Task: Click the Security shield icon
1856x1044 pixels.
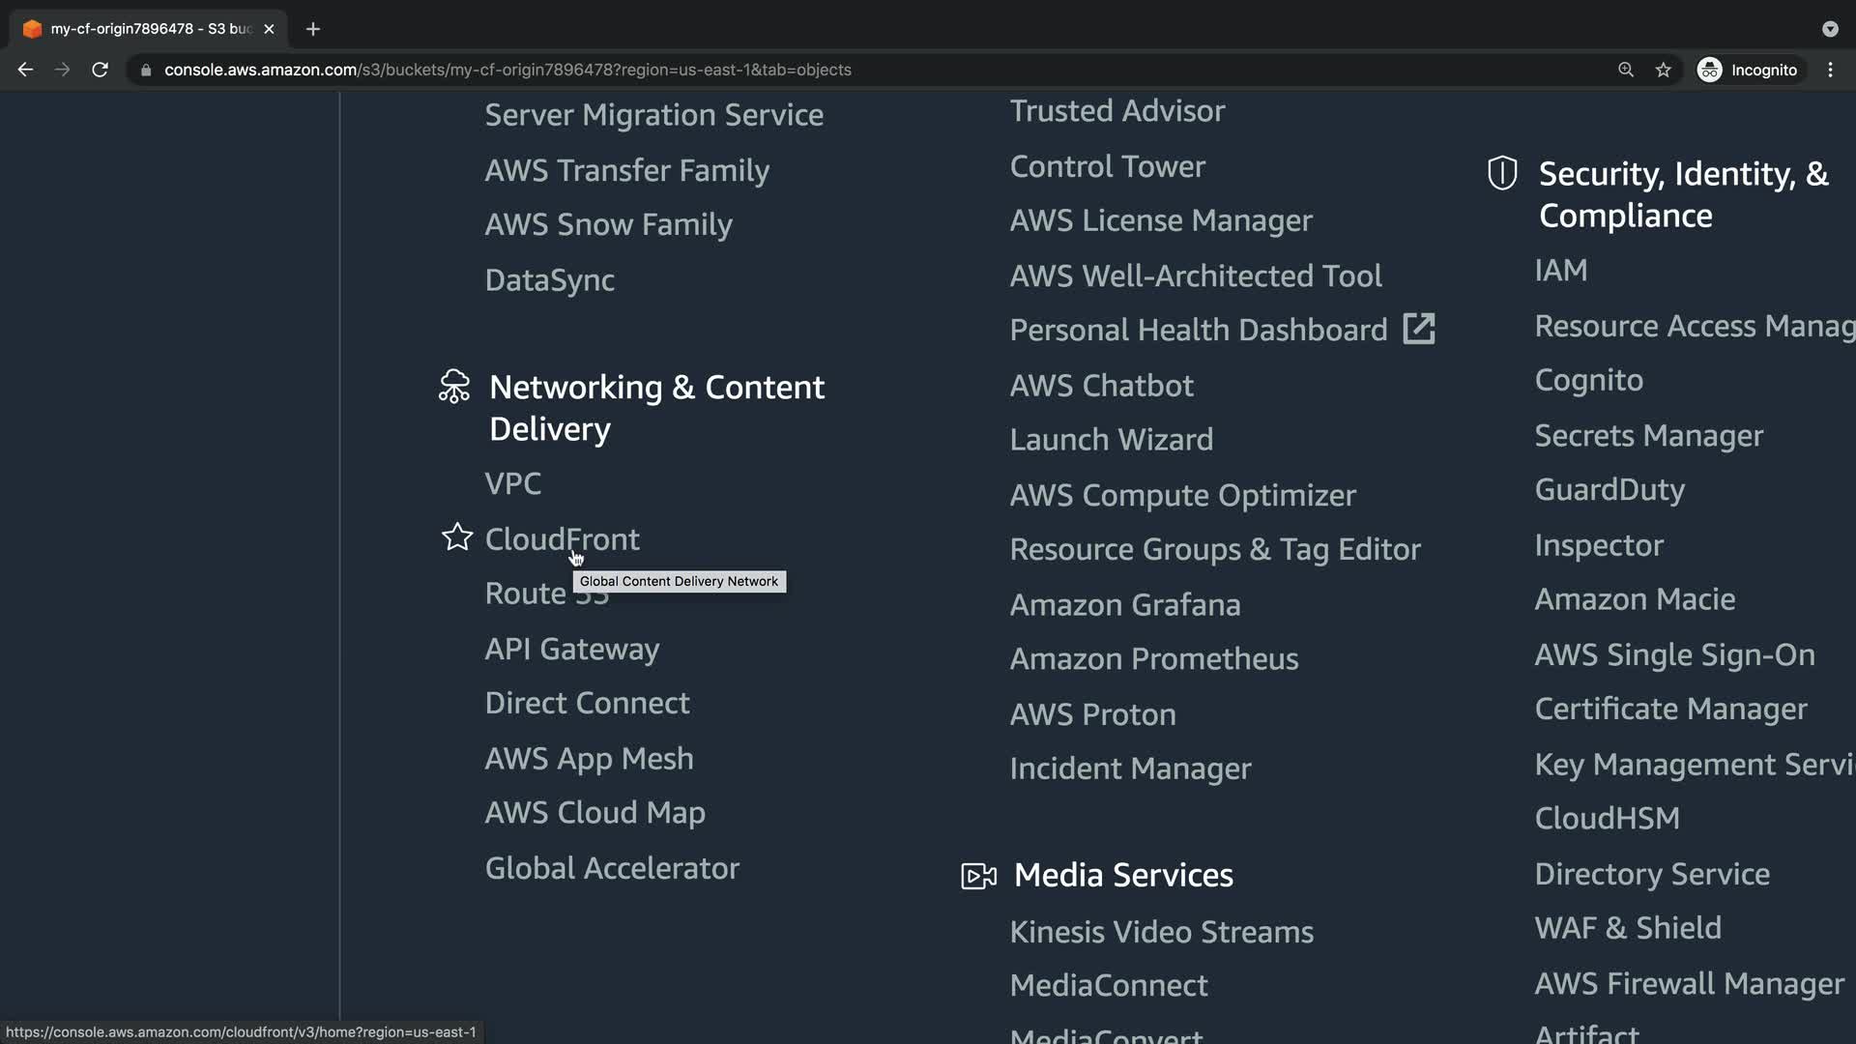Action: (x=1502, y=173)
